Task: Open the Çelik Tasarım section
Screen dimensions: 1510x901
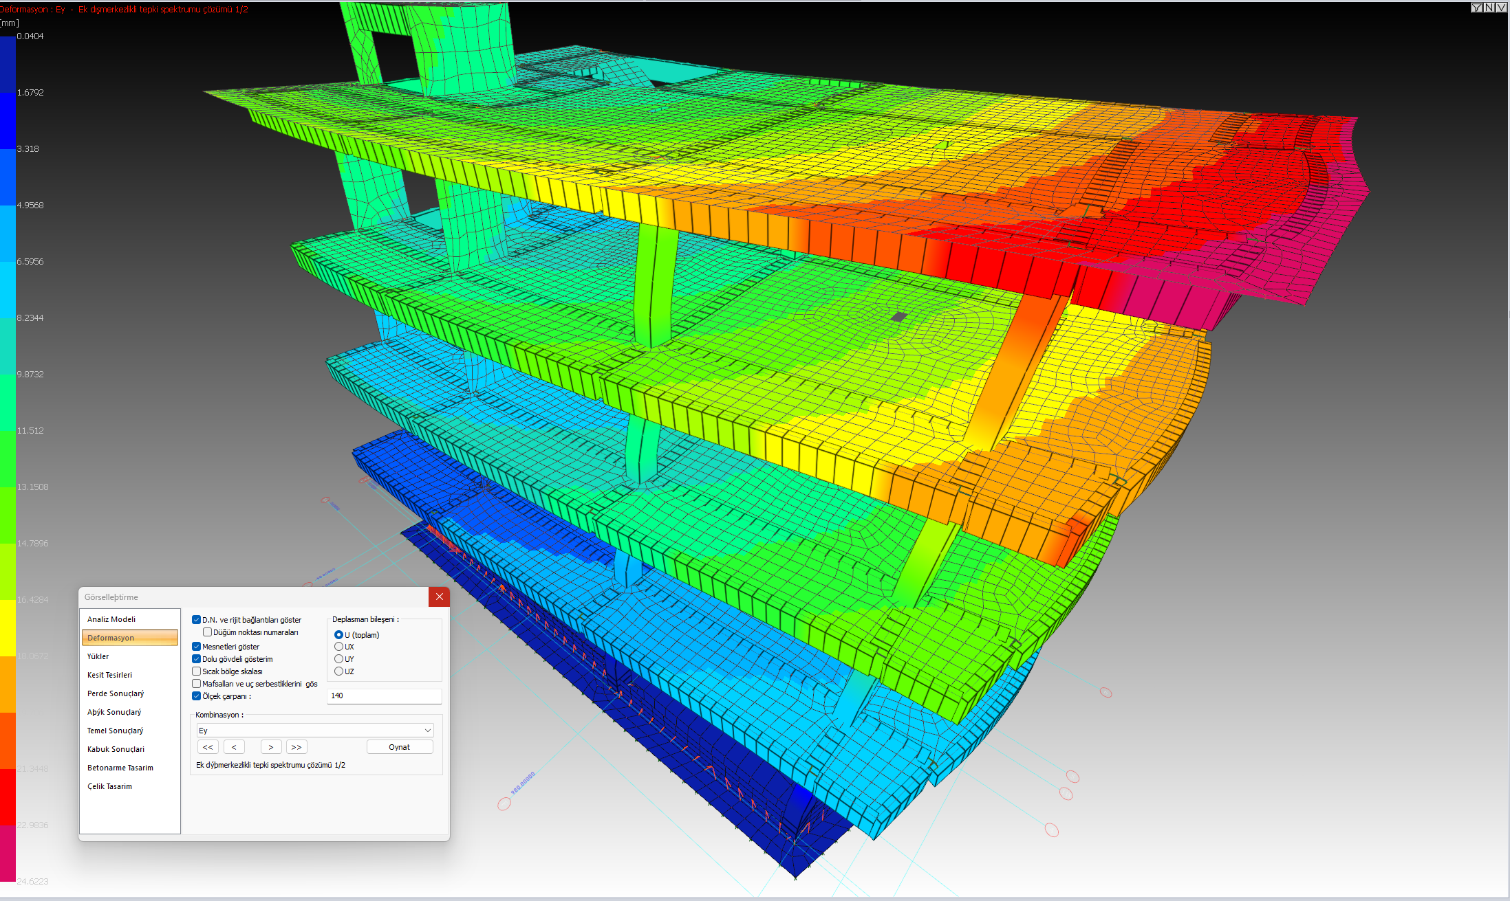Action: [x=130, y=786]
